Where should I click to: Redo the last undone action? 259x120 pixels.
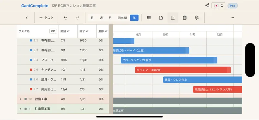[x=77, y=18]
